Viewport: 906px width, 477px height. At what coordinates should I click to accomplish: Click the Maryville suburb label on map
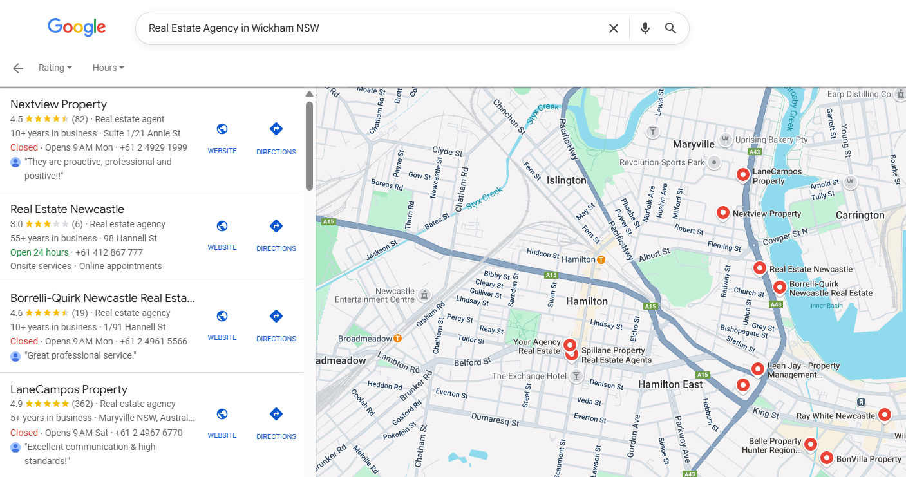click(694, 144)
